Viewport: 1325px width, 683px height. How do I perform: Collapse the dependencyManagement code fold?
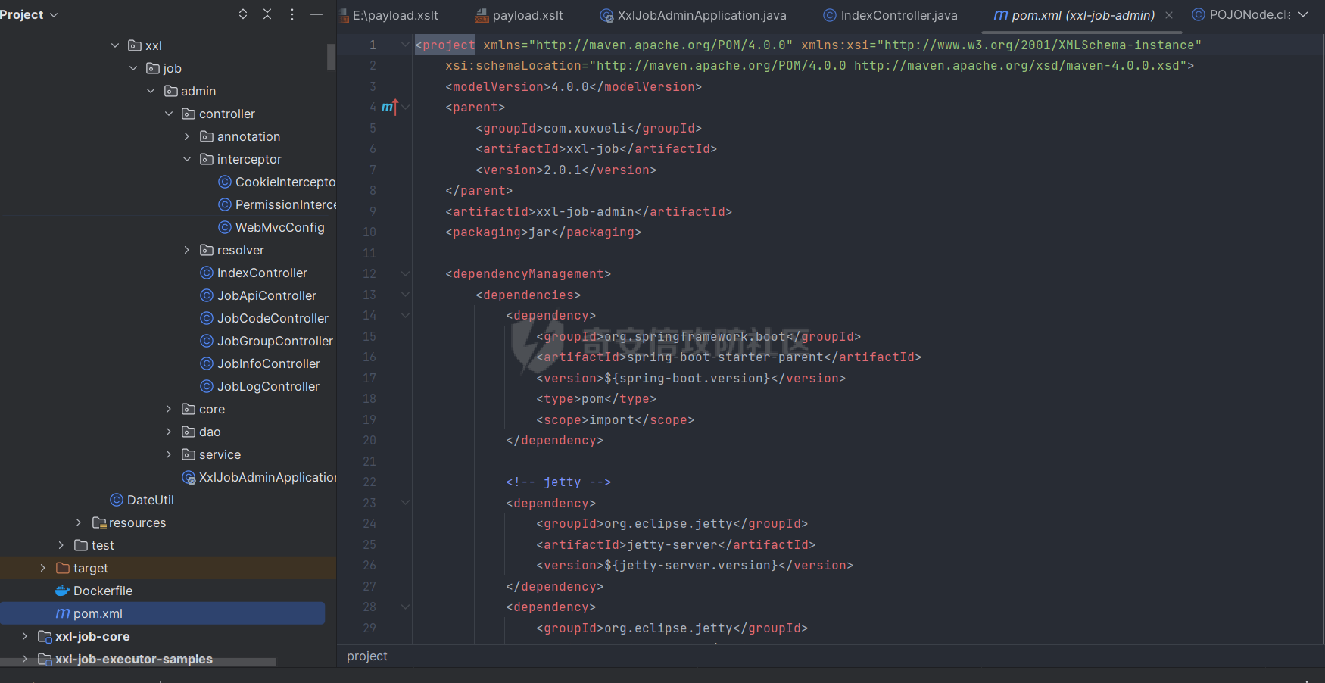(405, 273)
